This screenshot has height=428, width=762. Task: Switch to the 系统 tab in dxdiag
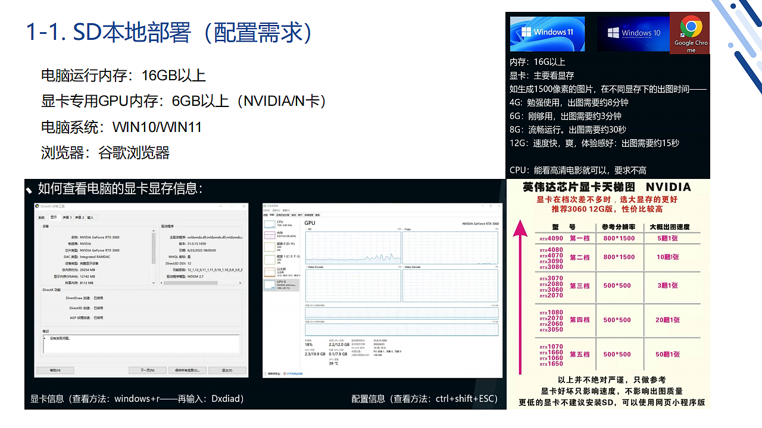(40, 217)
